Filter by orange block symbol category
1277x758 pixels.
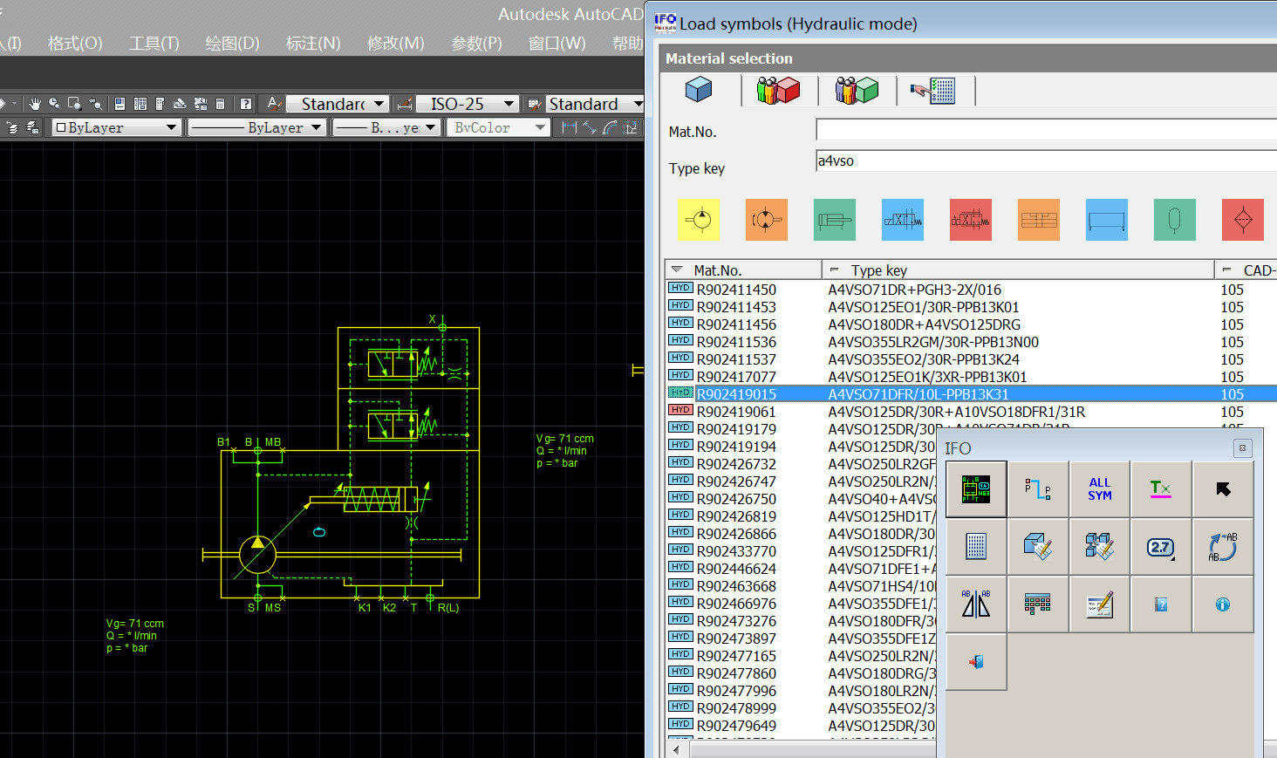coord(1039,220)
